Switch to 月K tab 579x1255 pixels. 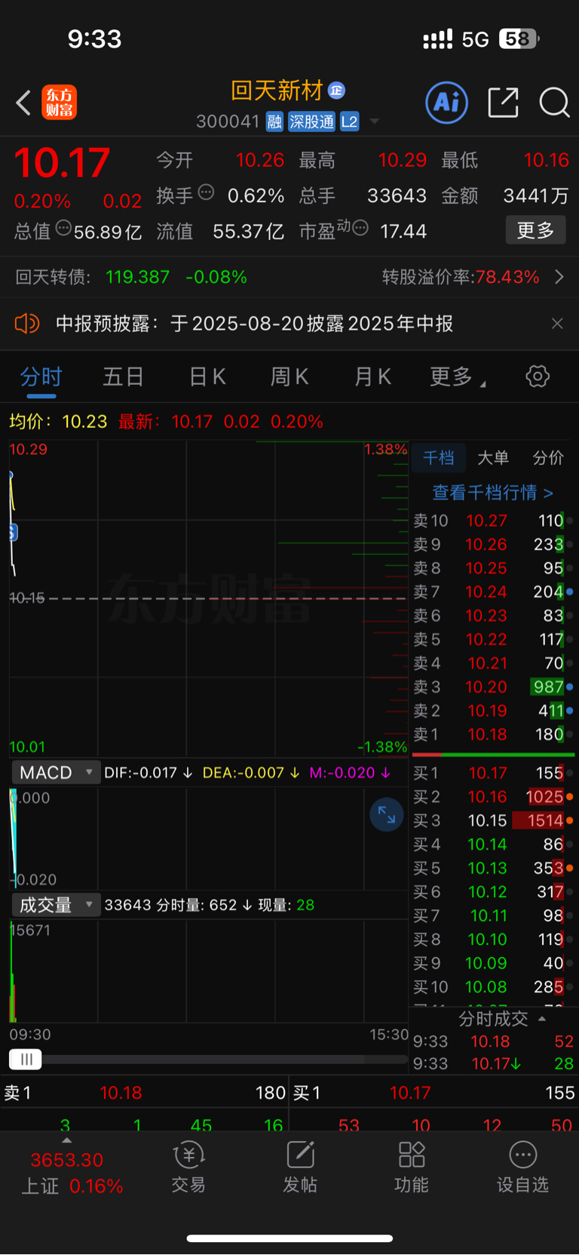[372, 377]
